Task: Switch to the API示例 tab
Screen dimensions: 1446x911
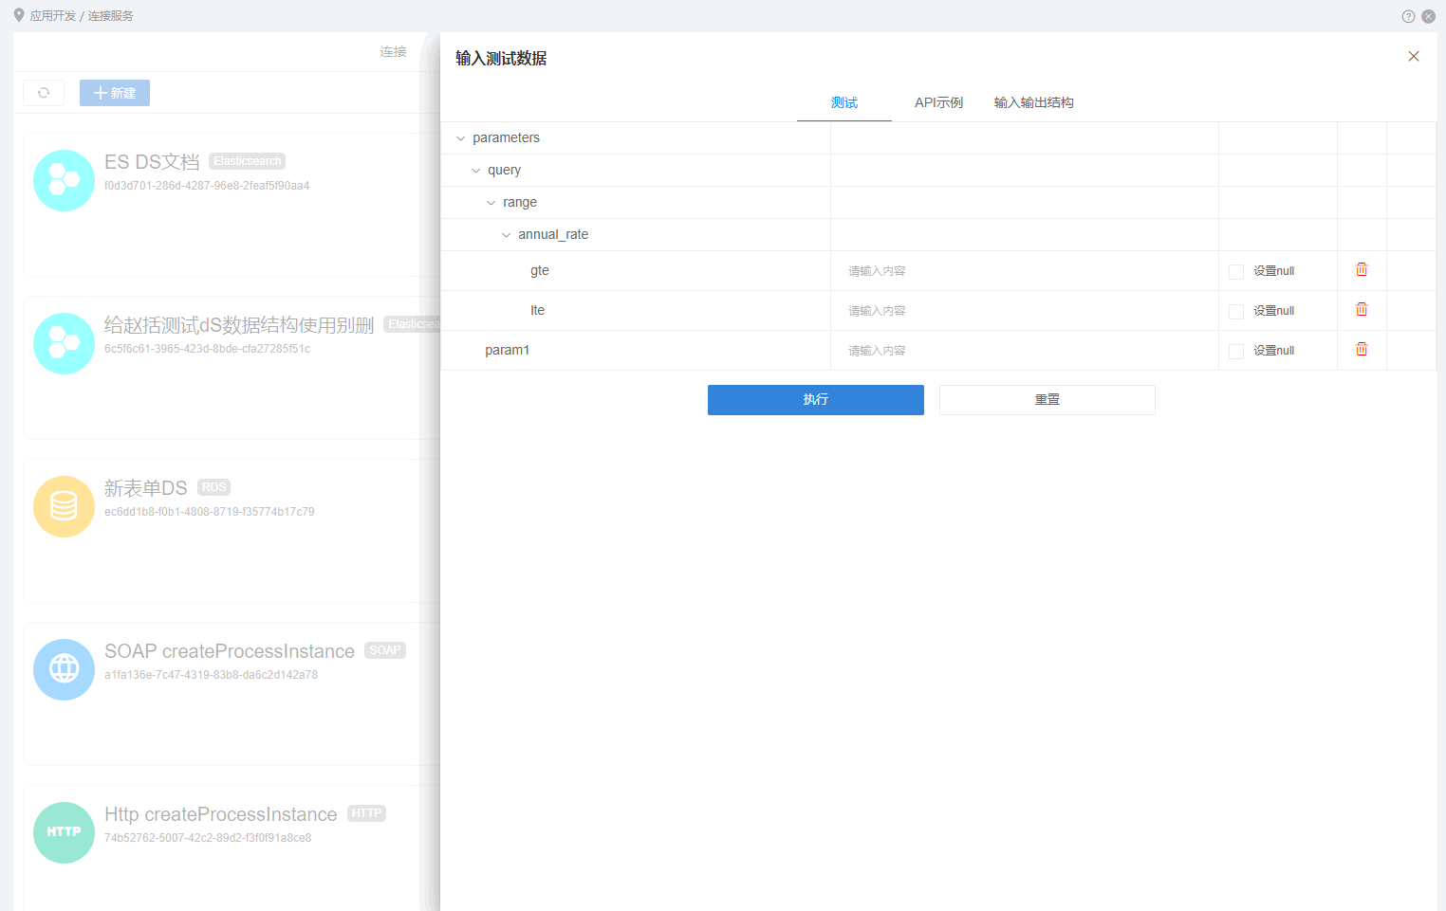Action: click(x=937, y=102)
